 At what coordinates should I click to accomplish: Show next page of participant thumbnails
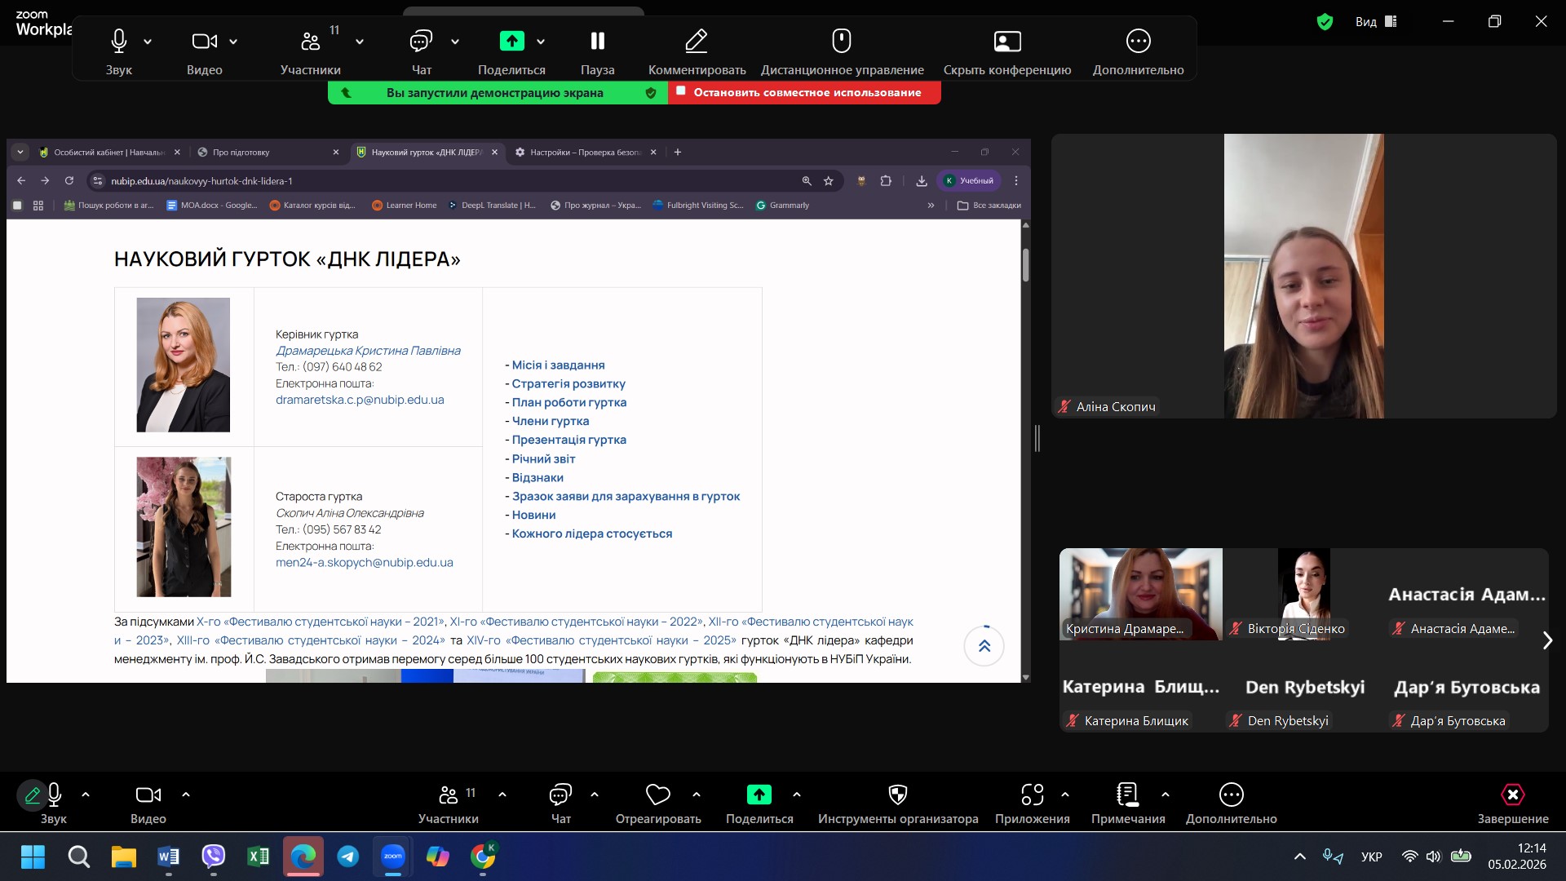pos(1547,640)
